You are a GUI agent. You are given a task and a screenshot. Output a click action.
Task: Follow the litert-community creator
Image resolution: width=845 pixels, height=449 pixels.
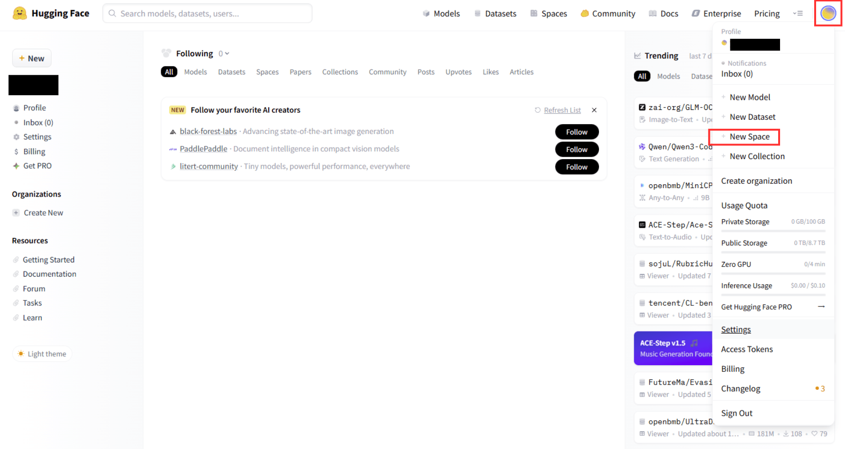[x=576, y=167]
